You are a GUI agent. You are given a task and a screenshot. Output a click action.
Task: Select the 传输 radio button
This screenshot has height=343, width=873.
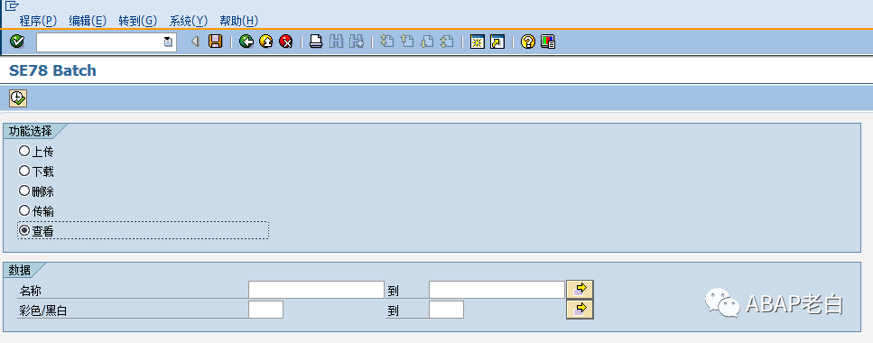[x=24, y=210]
